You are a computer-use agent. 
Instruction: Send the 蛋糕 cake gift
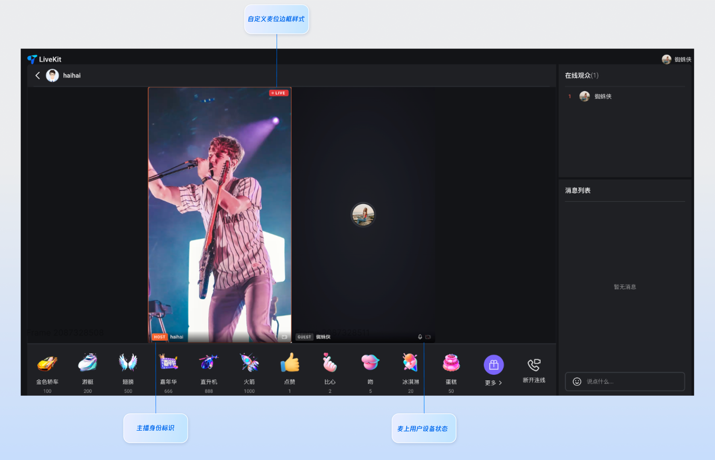pos(451,373)
